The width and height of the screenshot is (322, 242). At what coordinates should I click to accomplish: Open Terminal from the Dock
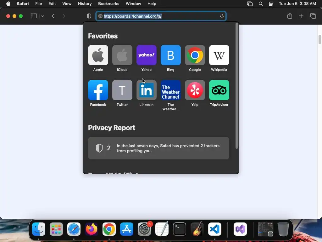tap(180, 229)
